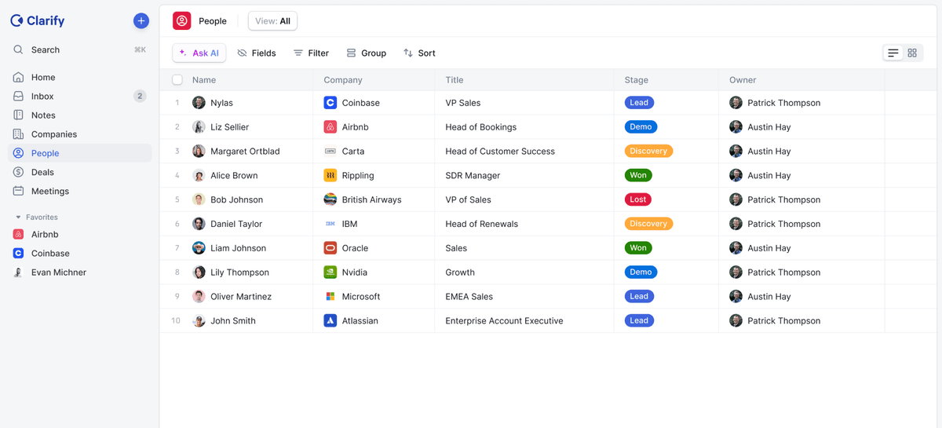
Task: Click the Meetings calendar icon
Action: click(x=18, y=191)
